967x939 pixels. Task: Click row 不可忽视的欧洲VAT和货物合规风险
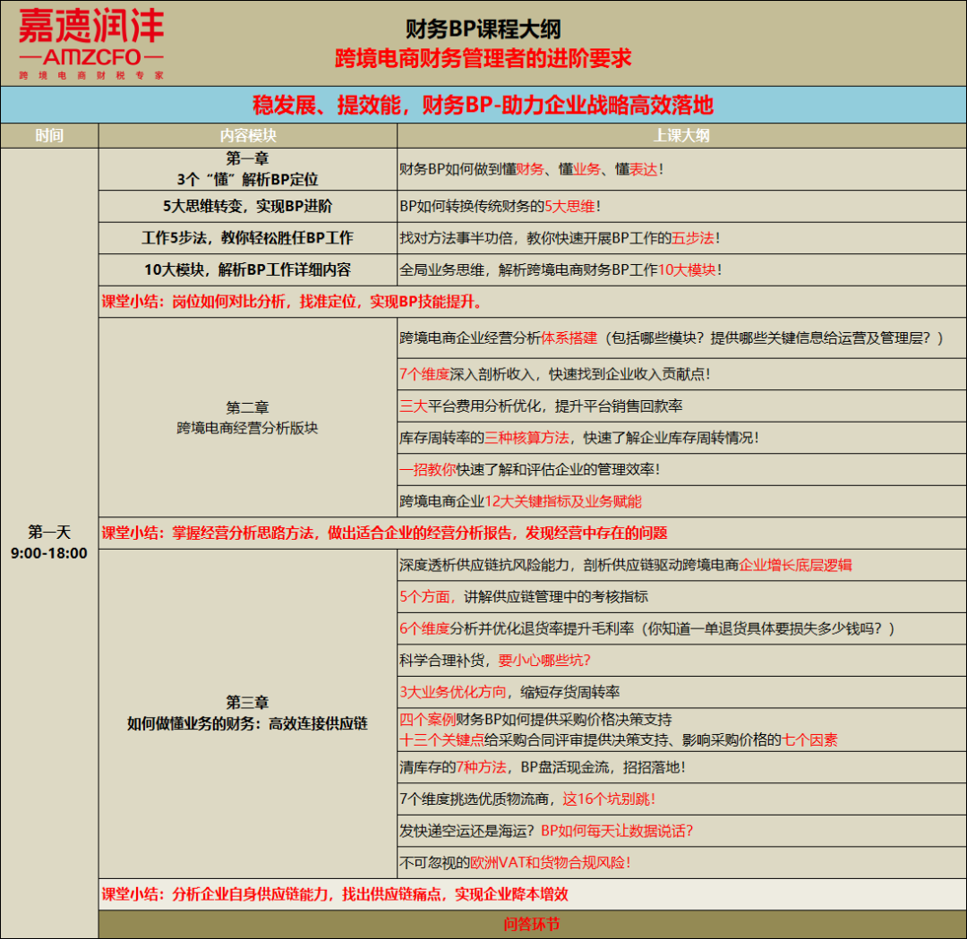pyautogui.click(x=681, y=863)
